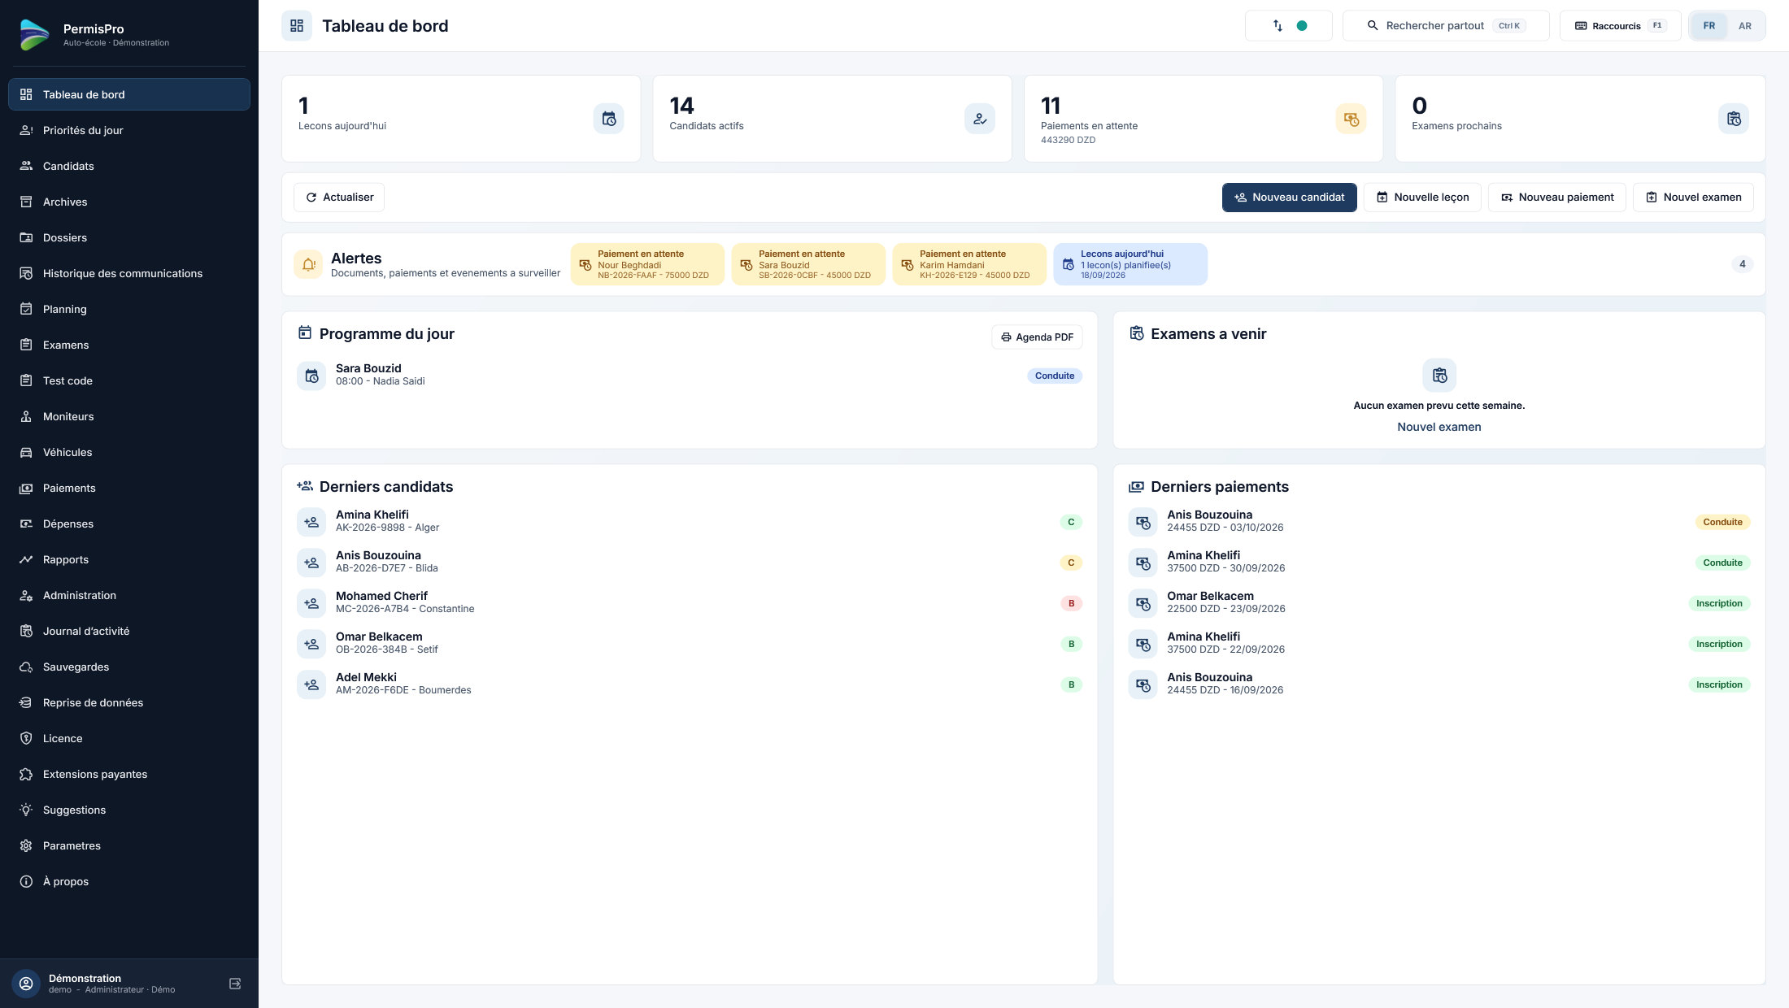The height and width of the screenshot is (1008, 1789).
Task: Click the Examens a venir empty-state icon
Action: pos(1439,376)
